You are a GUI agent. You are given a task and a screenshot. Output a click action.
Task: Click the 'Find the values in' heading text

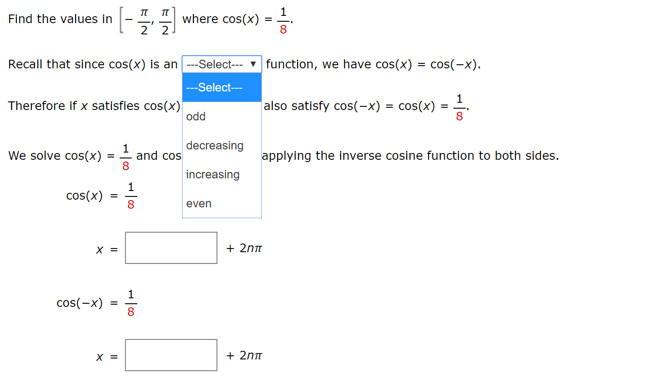tap(59, 19)
